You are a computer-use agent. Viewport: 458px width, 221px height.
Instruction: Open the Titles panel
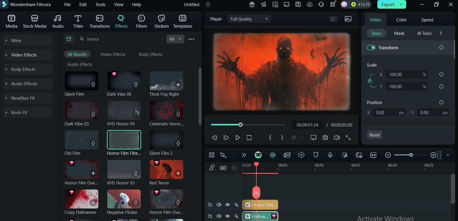coord(78,22)
